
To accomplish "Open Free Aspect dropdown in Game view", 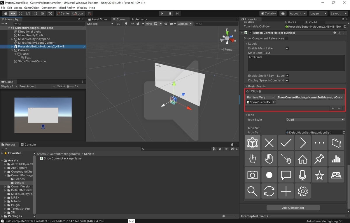I will point(37,86).
